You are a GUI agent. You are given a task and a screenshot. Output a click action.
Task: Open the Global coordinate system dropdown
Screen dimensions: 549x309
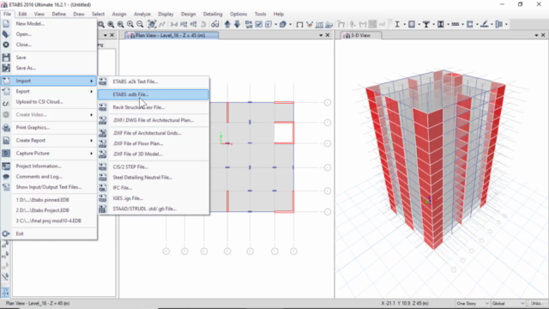(x=508, y=303)
